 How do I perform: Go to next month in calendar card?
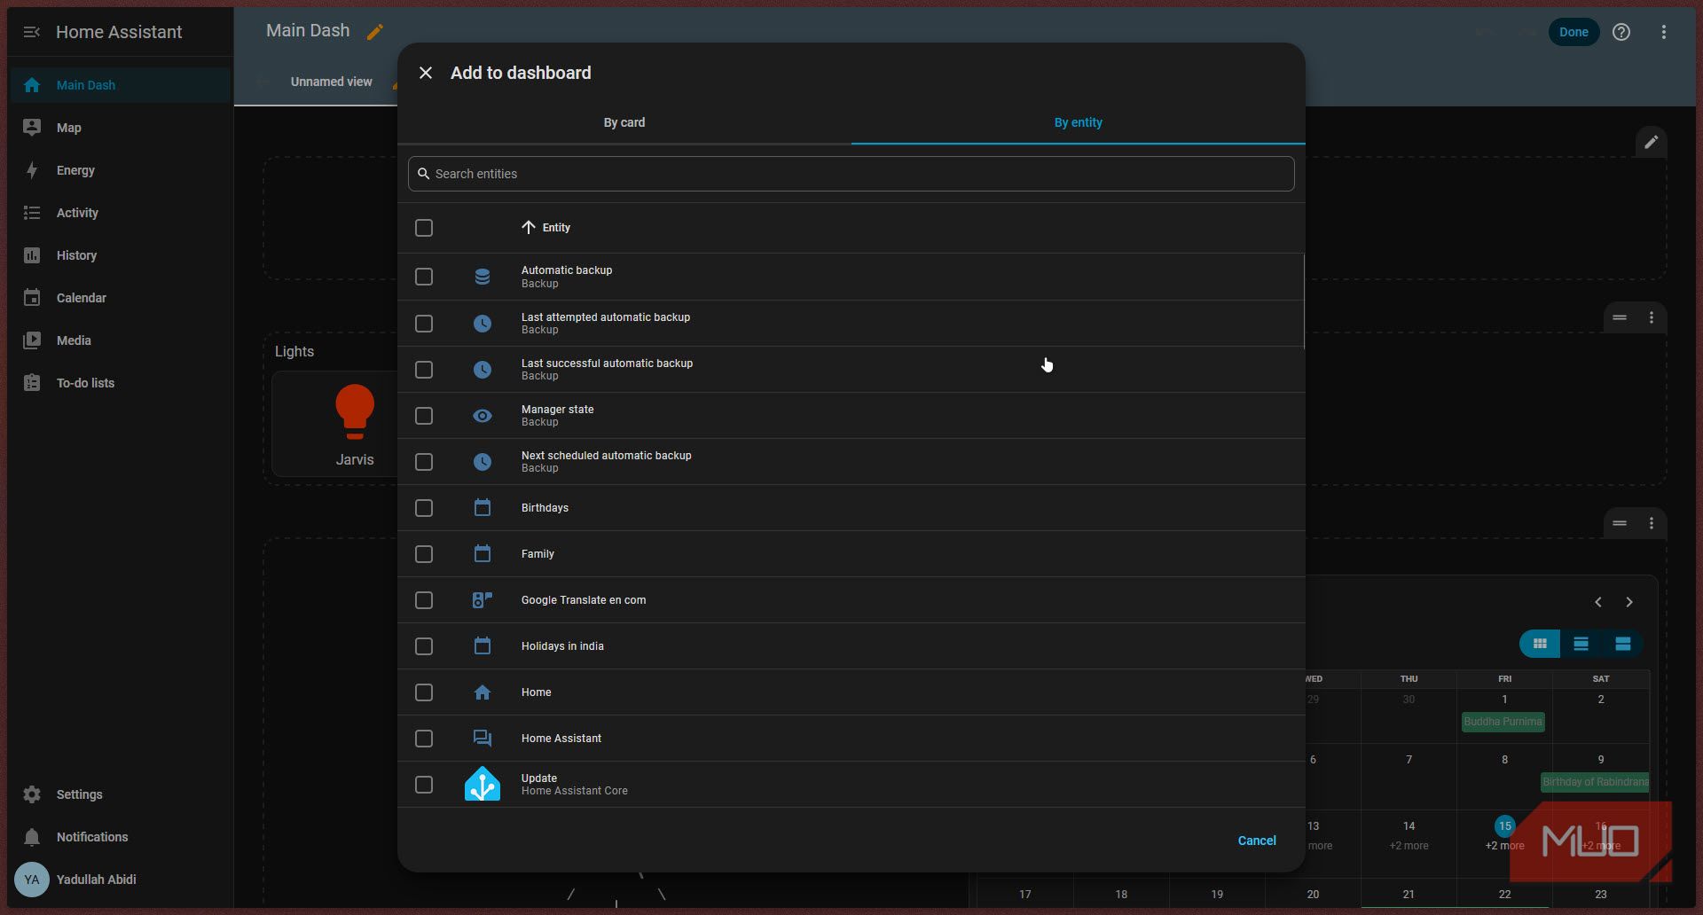click(1629, 602)
